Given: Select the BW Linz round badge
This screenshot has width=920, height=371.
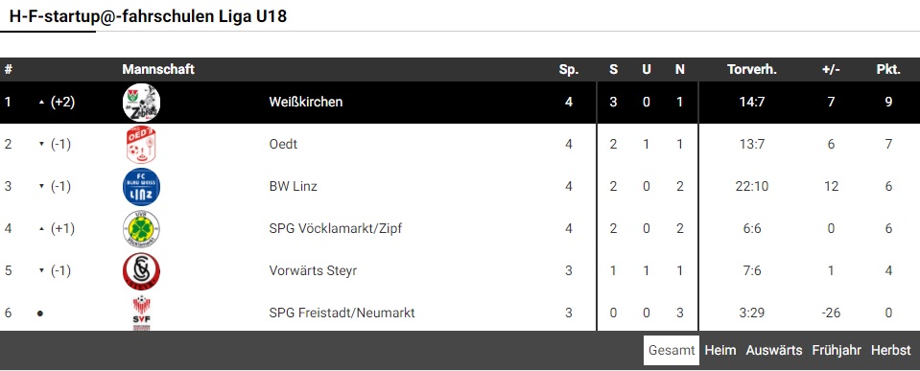Looking at the screenshot, I should click(x=141, y=186).
